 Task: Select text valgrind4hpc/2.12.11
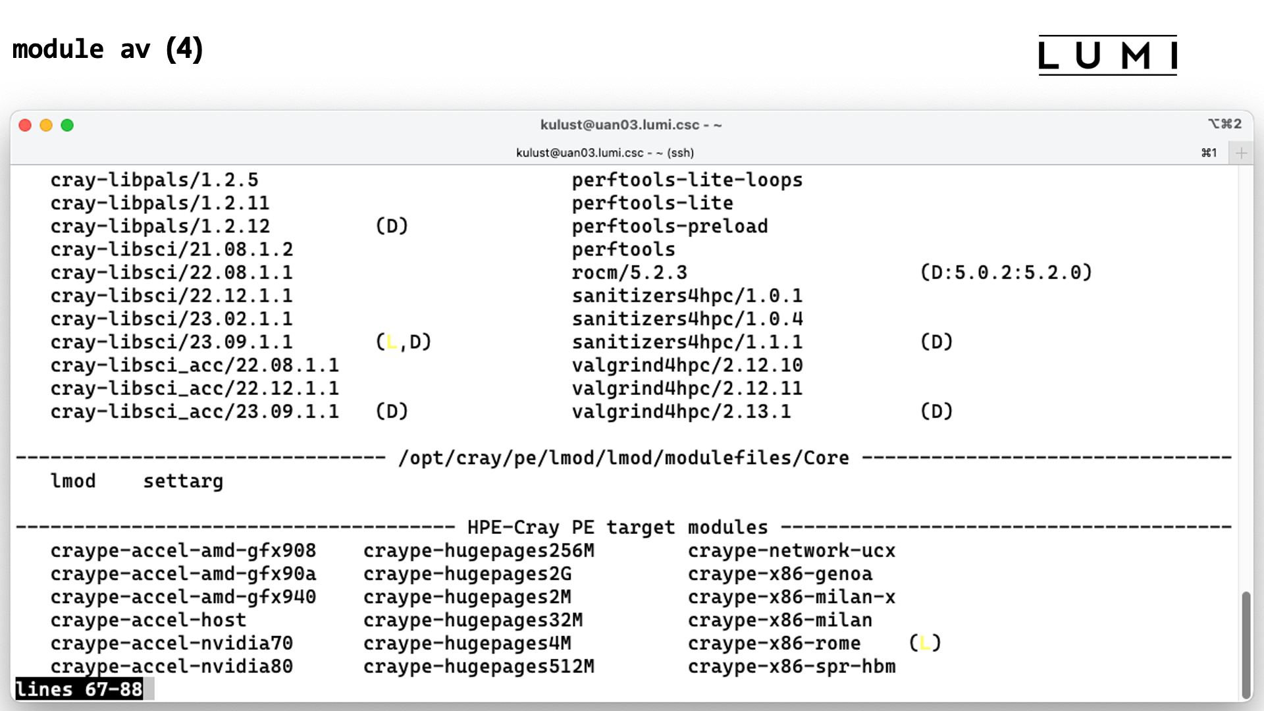[x=687, y=388]
